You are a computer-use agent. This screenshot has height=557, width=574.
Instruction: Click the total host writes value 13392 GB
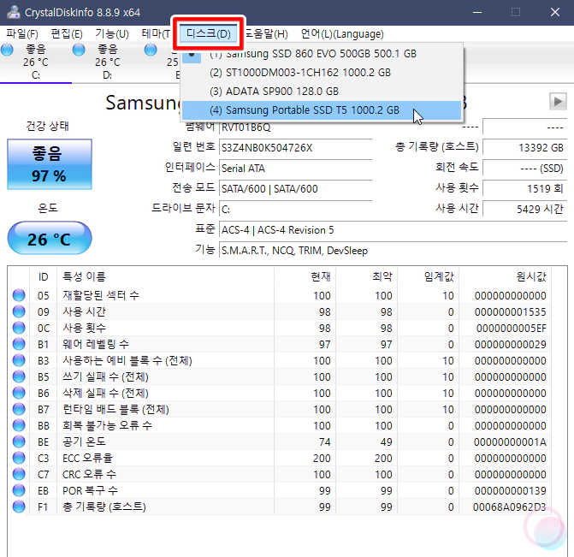pyautogui.click(x=524, y=147)
